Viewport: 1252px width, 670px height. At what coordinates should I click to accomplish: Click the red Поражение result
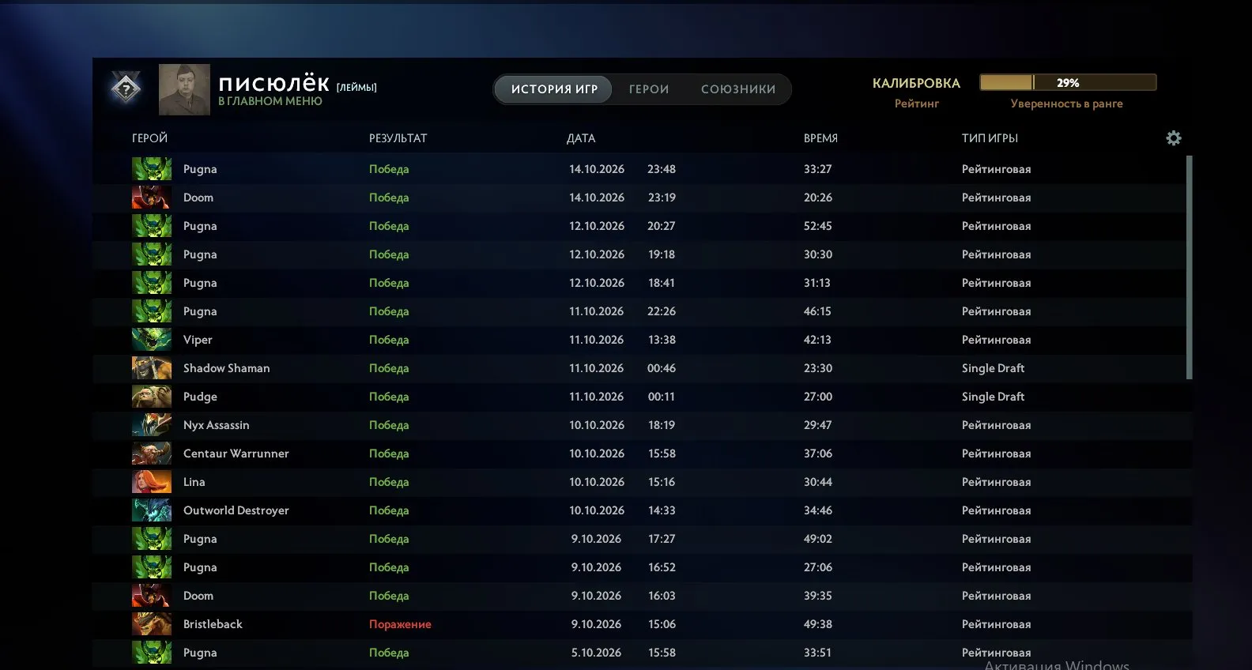click(400, 624)
